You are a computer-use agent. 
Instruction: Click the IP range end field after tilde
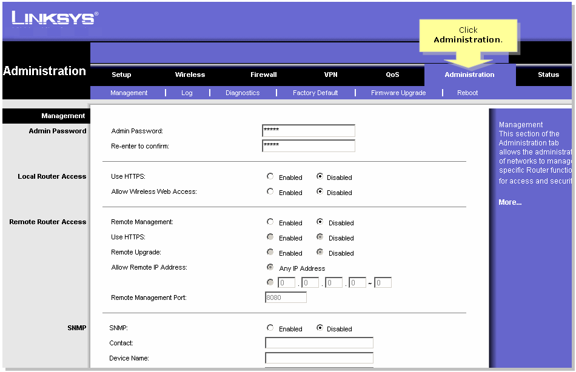pyautogui.click(x=383, y=282)
